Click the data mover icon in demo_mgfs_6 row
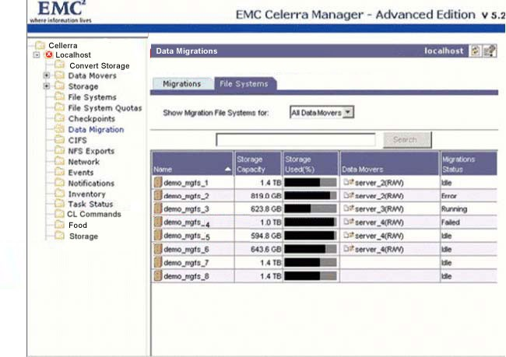This screenshot has width=506, height=357. (x=349, y=249)
